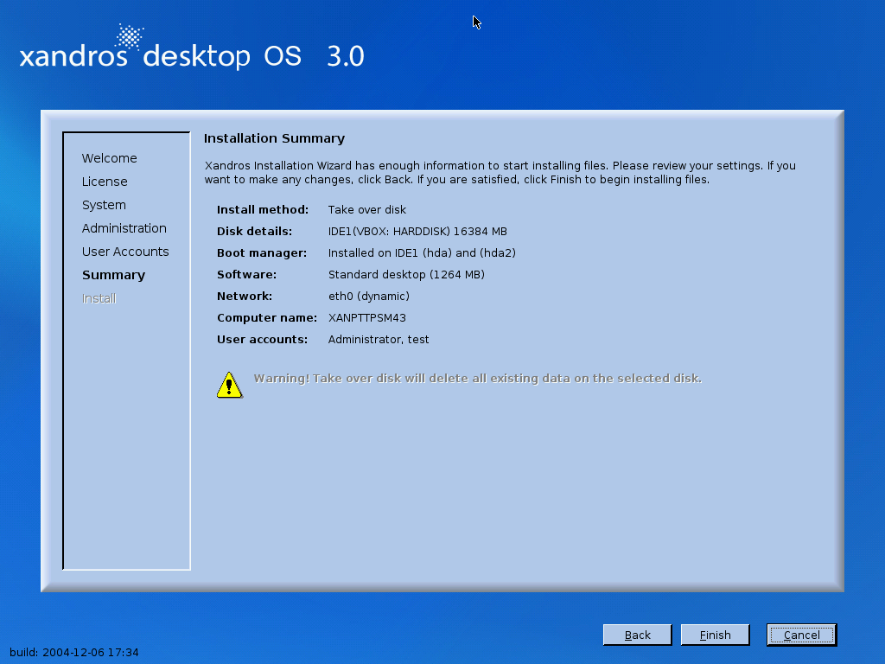Select the License step in sidebar
Viewport: 885px width, 664px height.
point(105,182)
